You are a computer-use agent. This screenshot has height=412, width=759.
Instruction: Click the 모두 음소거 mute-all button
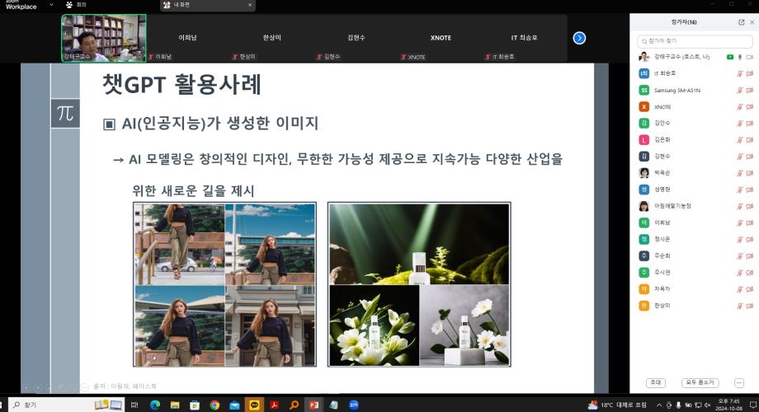pos(700,382)
